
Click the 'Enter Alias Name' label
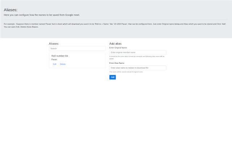(117, 63)
